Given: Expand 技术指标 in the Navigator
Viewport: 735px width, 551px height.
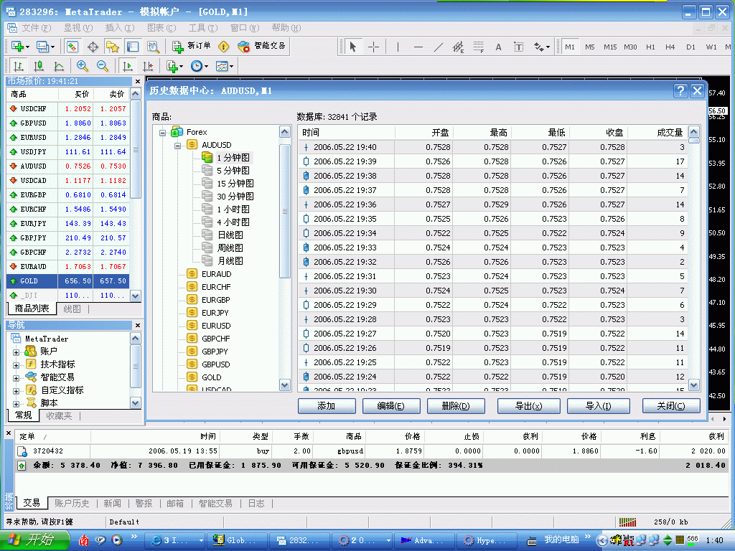Looking at the screenshot, I should [16, 365].
